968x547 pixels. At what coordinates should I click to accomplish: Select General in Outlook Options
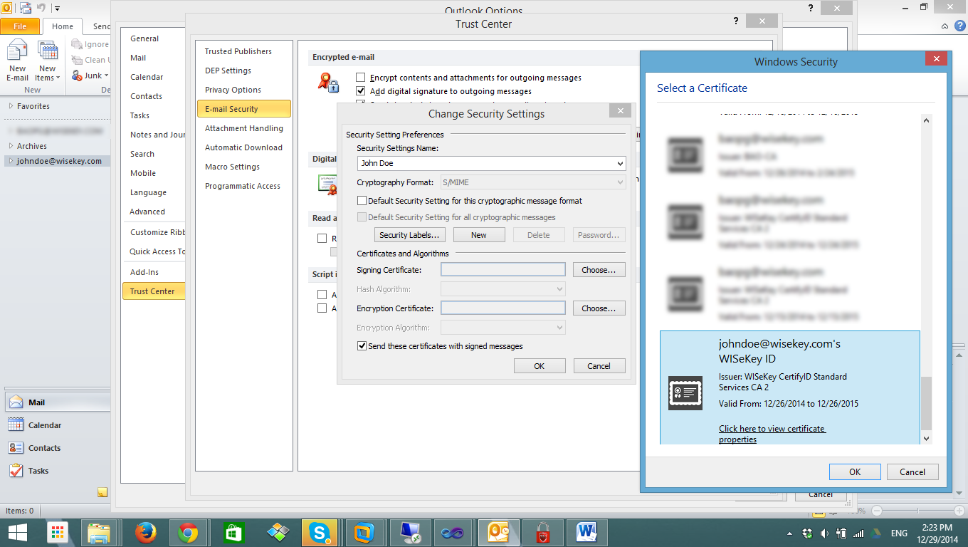tap(144, 38)
